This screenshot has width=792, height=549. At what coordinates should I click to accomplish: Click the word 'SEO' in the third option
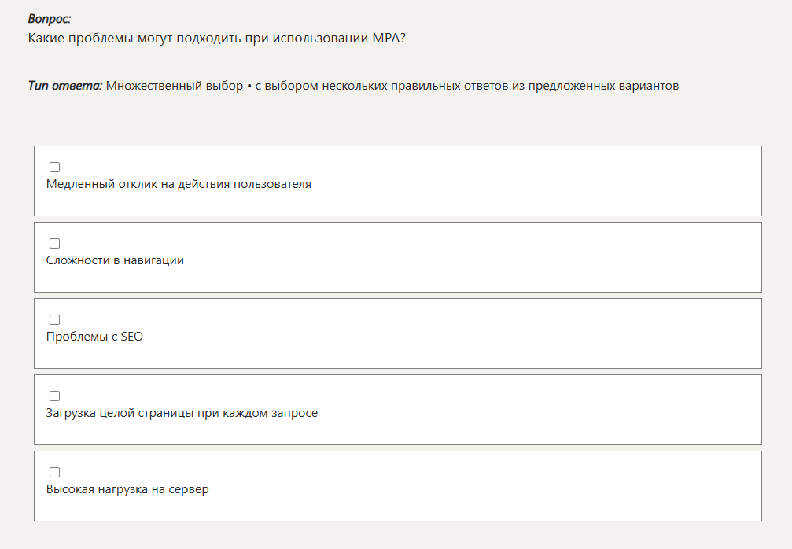coord(131,337)
